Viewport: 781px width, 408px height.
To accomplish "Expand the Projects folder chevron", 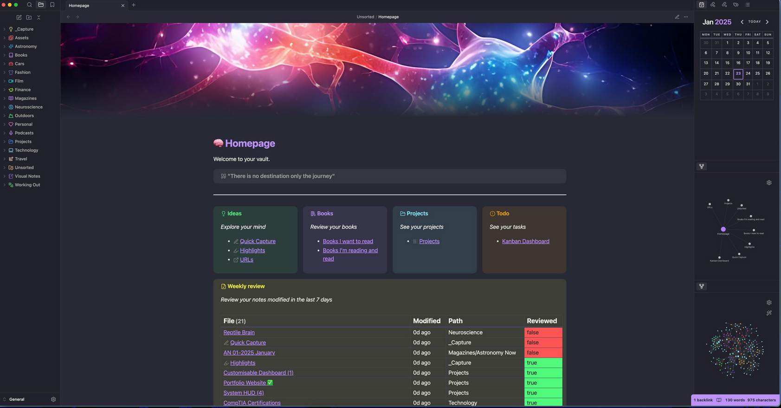I will point(5,142).
